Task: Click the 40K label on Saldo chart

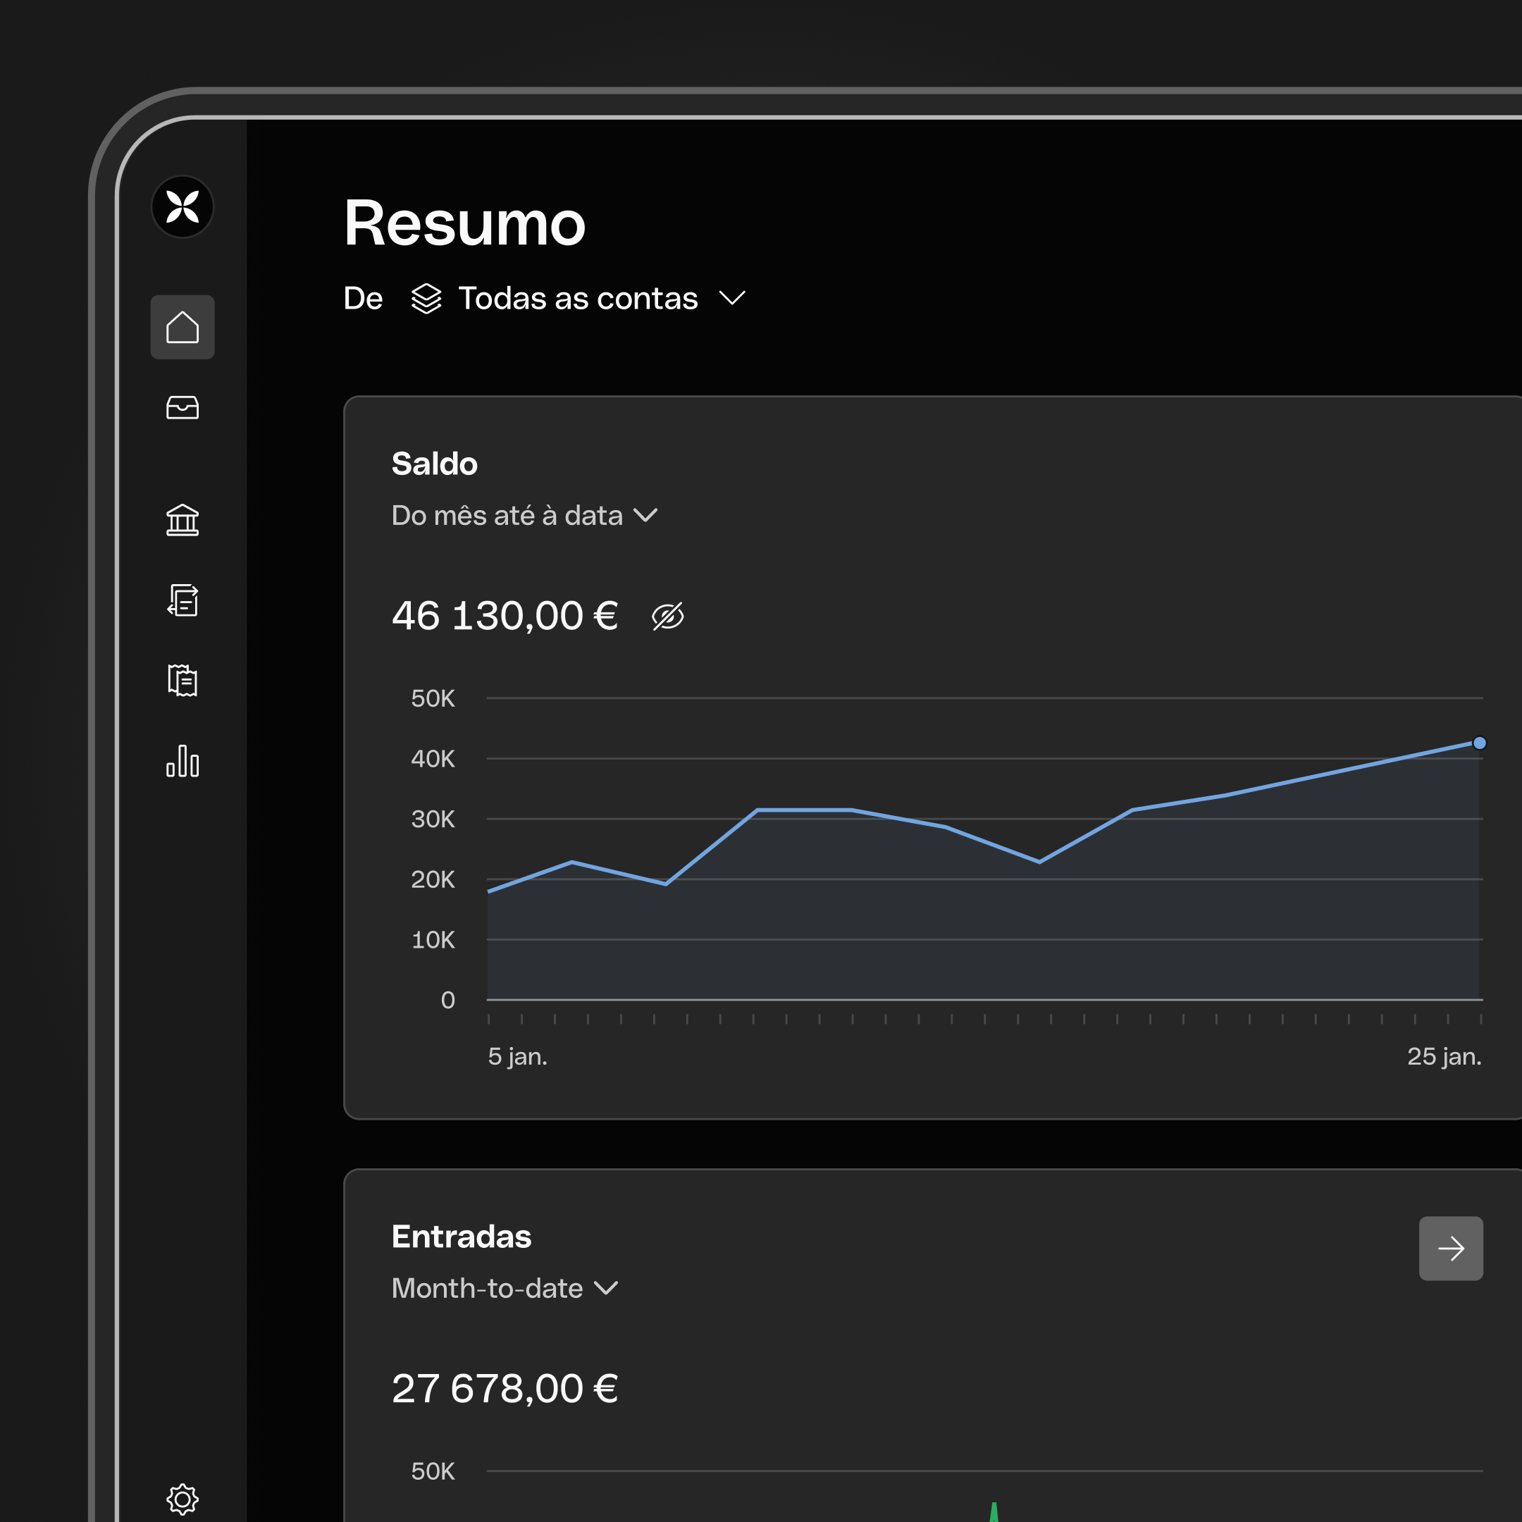Action: pos(433,759)
